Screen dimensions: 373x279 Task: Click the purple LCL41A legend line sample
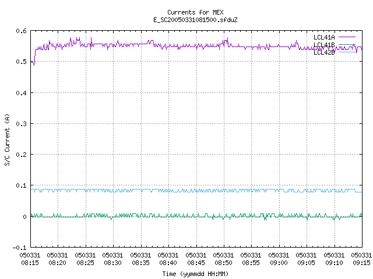347,37
